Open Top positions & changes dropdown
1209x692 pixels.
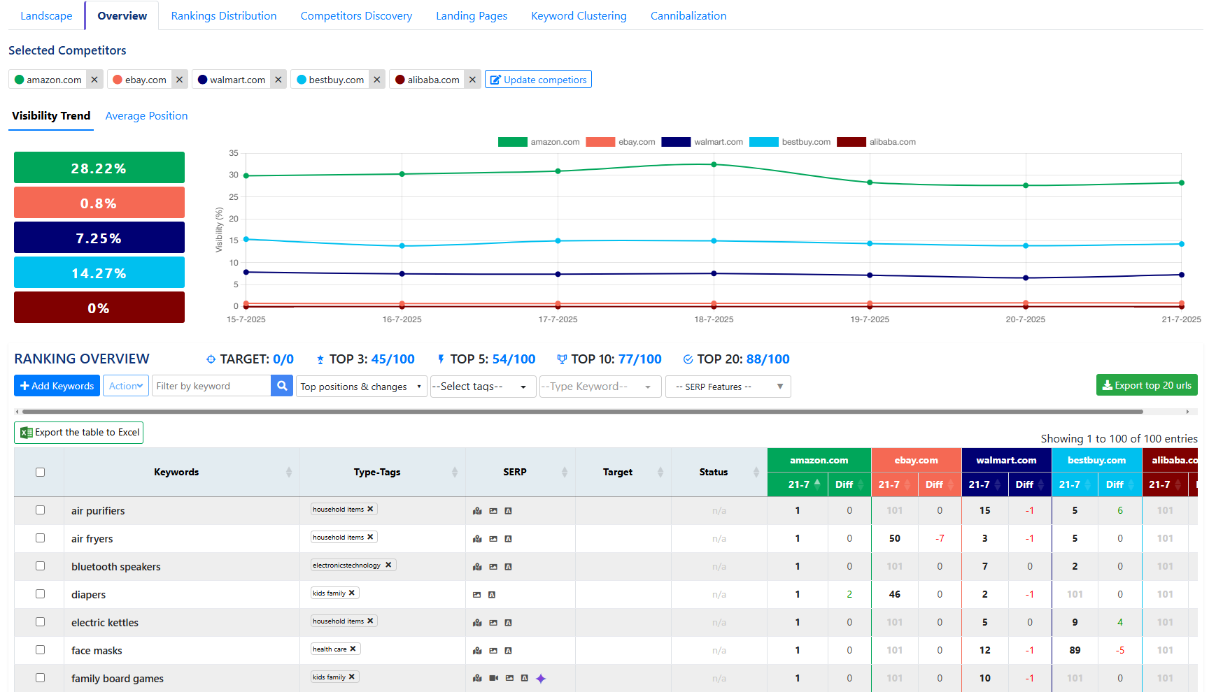(x=362, y=387)
